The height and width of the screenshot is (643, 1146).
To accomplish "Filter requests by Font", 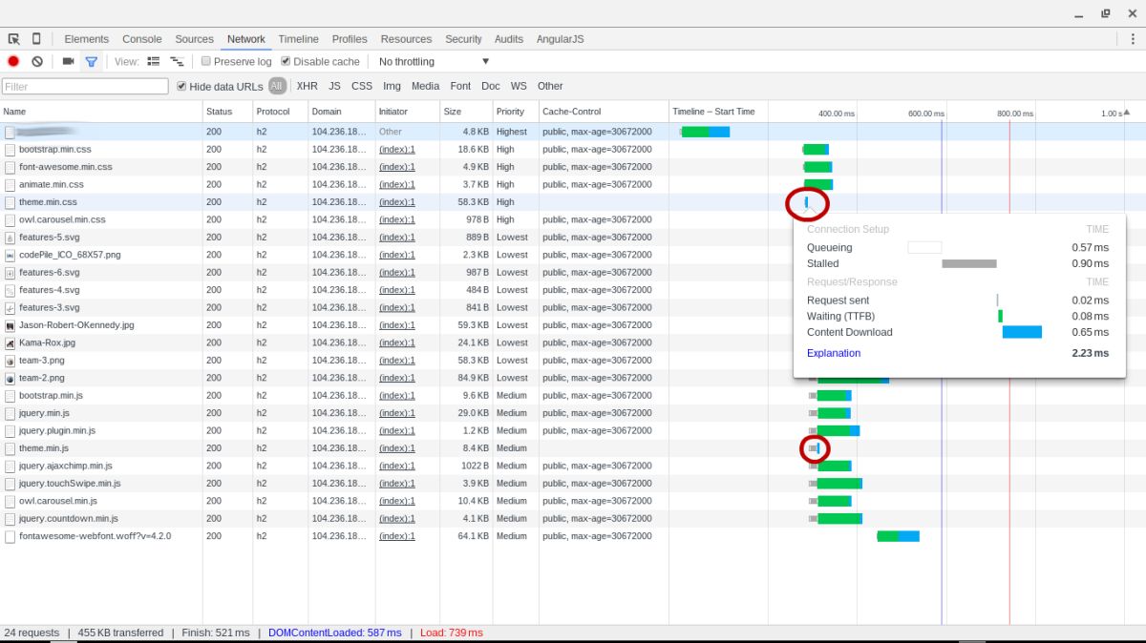I will coord(460,86).
